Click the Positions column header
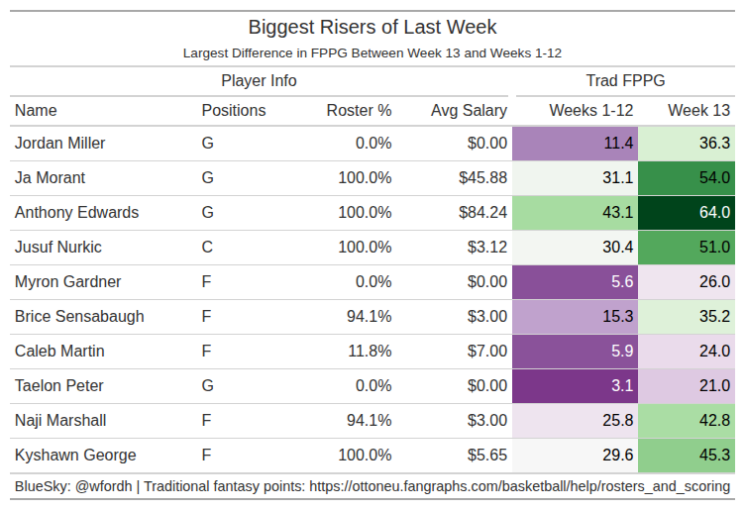Viewport: 745px width, 510px height. (x=234, y=111)
